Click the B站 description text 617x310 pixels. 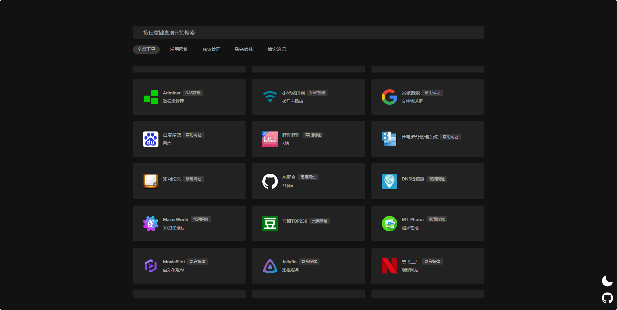[286, 143]
